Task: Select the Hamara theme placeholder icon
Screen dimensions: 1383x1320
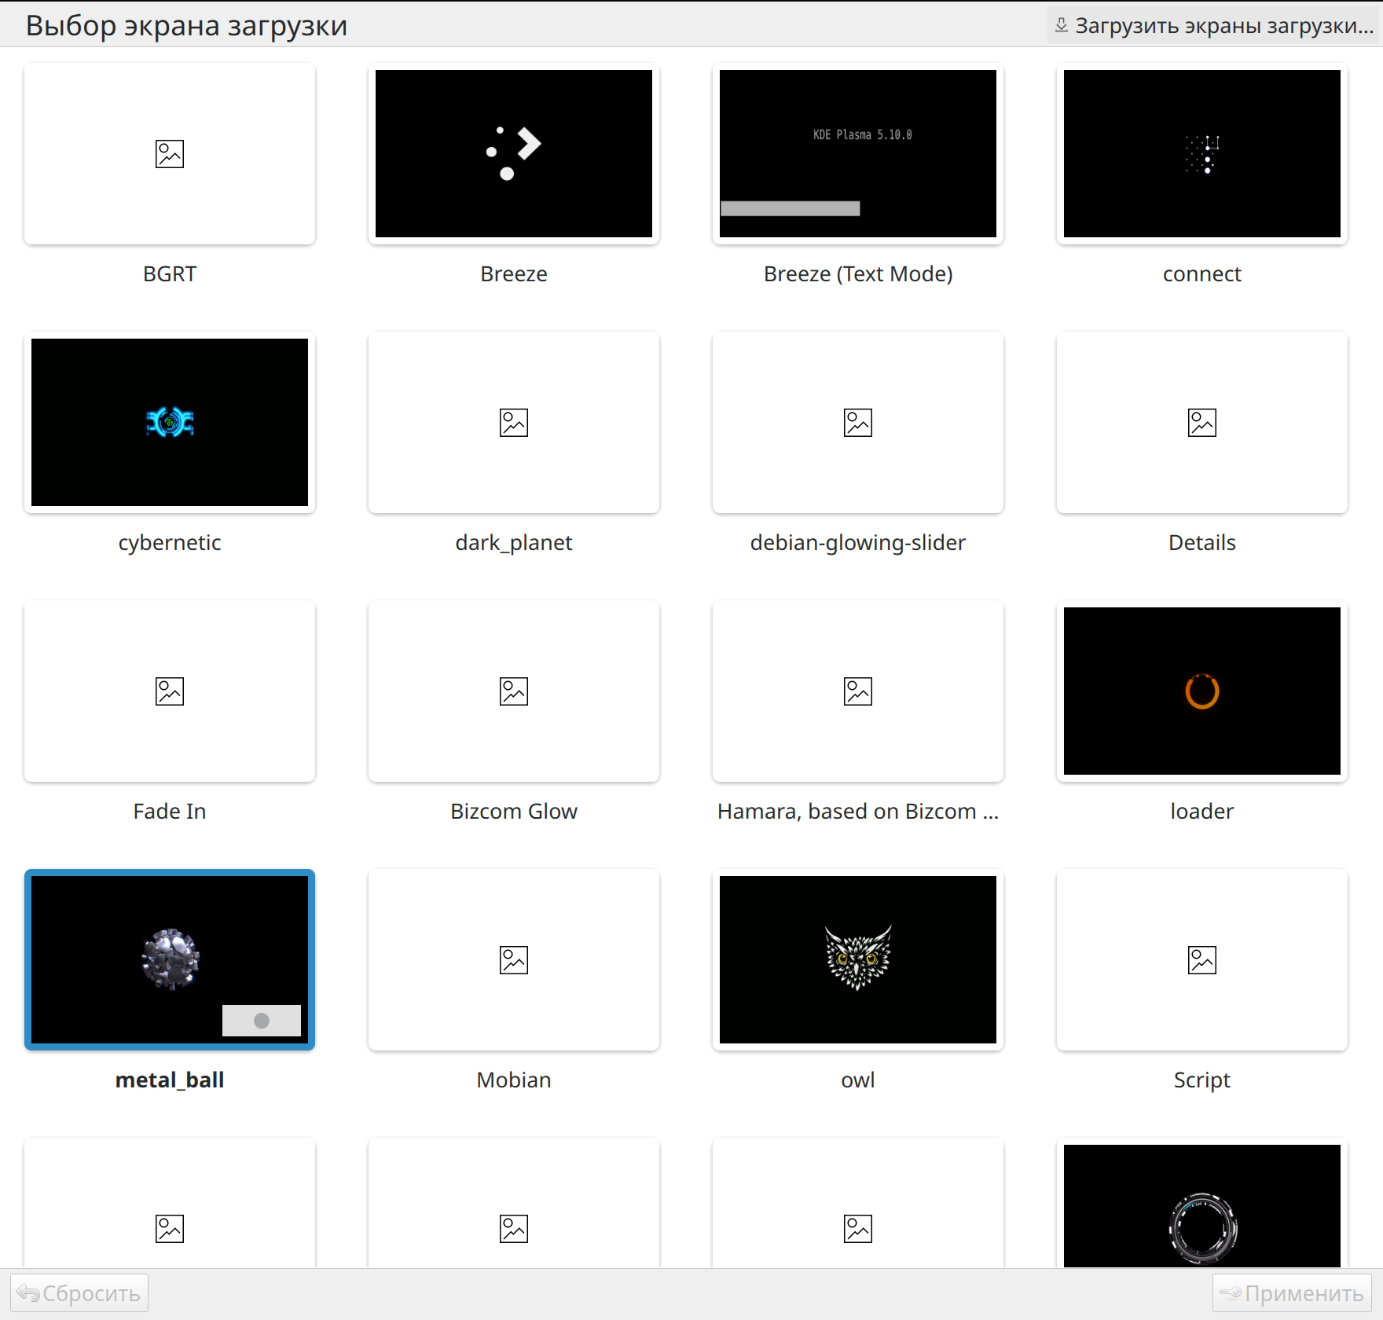Action: click(x=858, y=691)
